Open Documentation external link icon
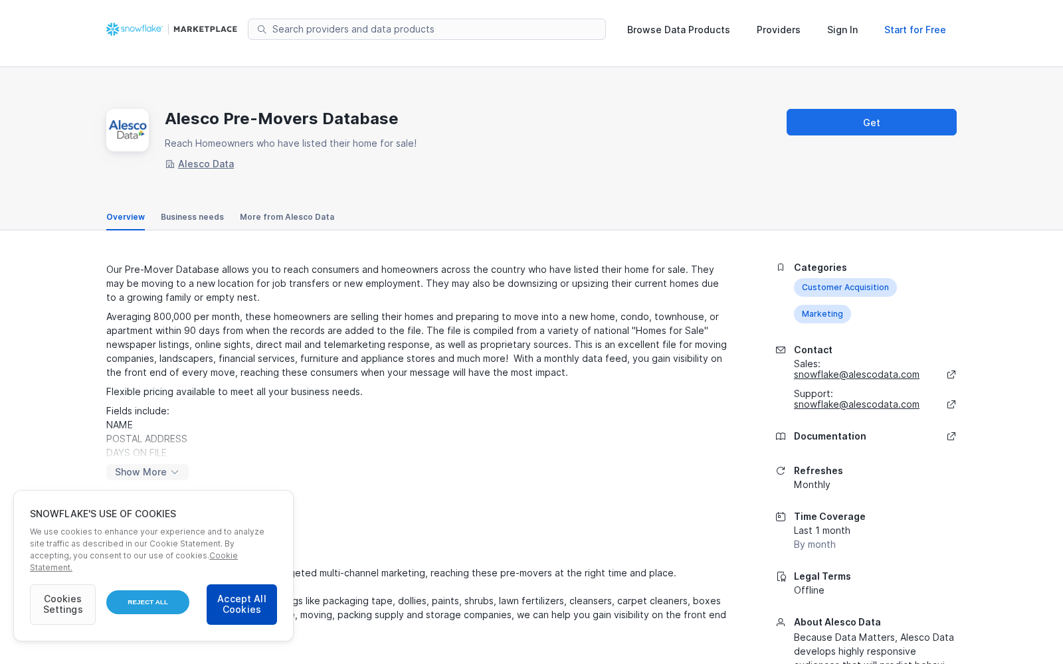 [951, 436]
